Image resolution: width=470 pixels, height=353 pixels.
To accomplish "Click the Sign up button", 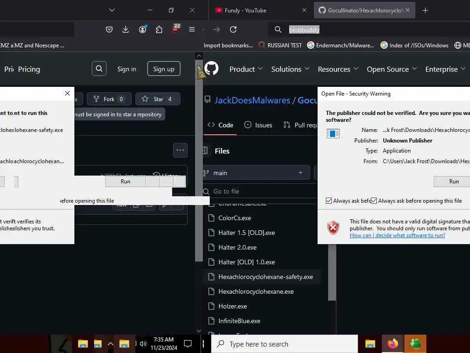I will click(164, 69).
